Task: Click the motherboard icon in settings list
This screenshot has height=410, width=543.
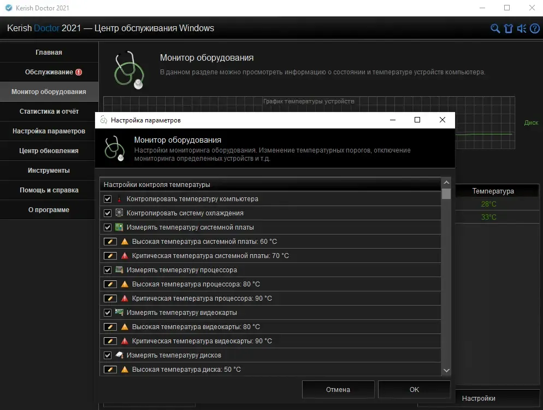Action: 119,227
